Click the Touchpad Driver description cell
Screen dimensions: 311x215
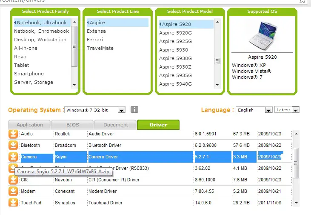[106, 203]
